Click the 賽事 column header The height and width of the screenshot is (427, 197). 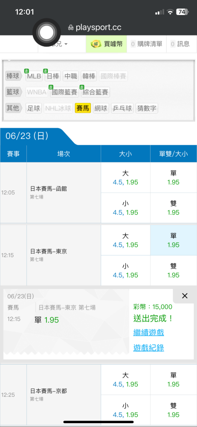[13, 154]
